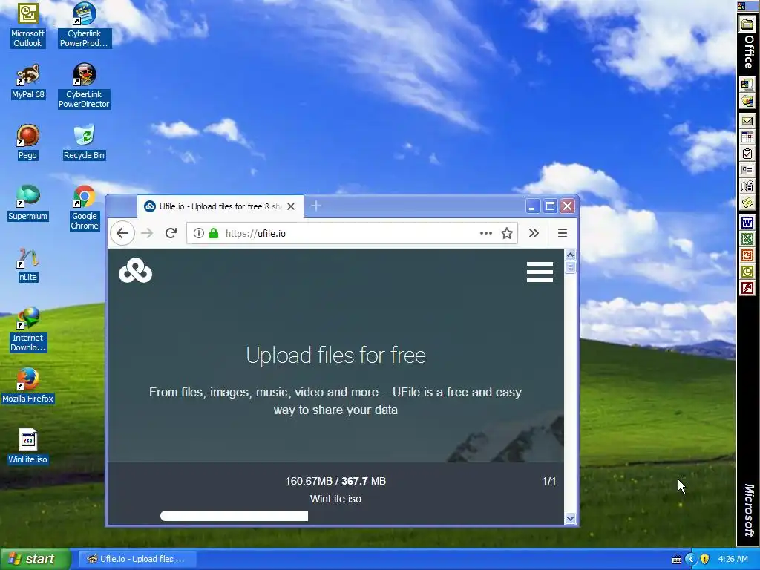Click the Office toolbar folder button

click(747, 24)
